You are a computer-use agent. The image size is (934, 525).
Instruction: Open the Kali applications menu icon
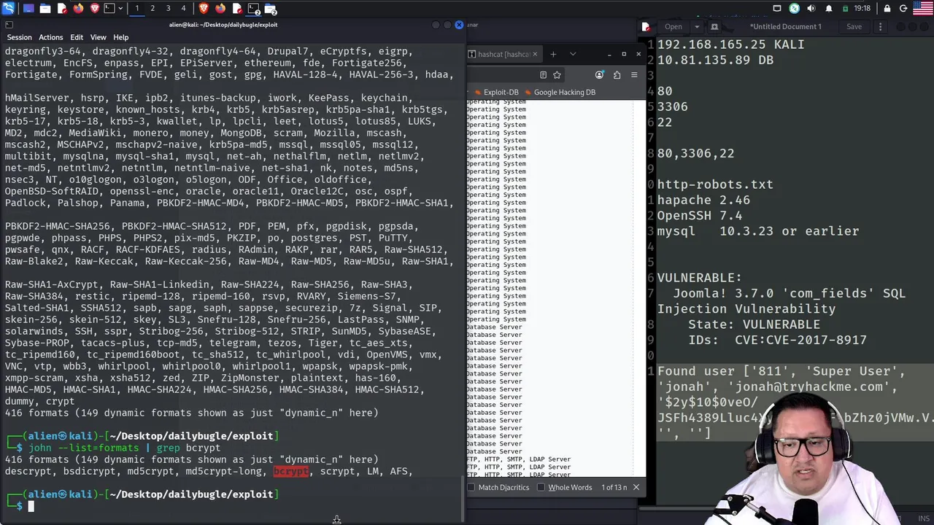(9, 8)
